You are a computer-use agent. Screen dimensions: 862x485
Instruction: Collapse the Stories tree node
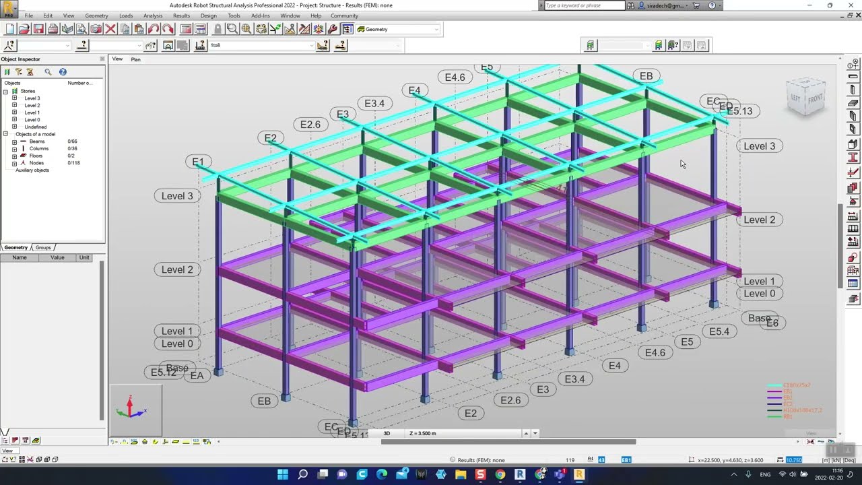pos(5,91)
